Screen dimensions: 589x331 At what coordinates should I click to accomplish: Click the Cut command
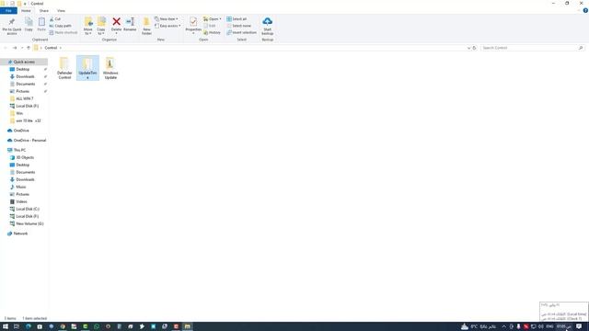pyautogui.click(x=55, y=18)
